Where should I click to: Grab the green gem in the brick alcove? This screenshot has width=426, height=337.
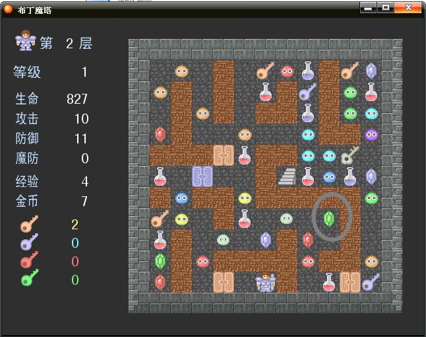pyautogui.click(x=329, y=219)
